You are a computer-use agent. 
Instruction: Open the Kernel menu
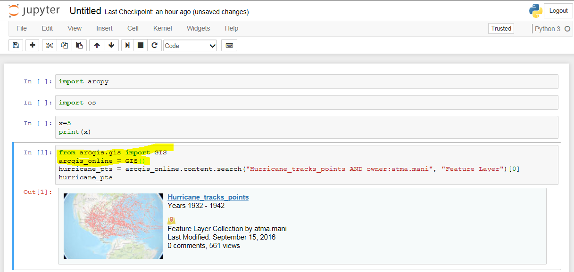point(163,28)
